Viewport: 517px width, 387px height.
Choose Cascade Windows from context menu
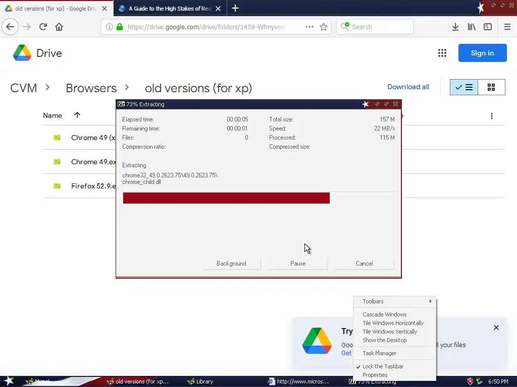[395, 314]
